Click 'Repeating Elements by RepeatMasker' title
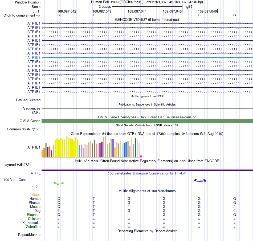 point(147,231)
